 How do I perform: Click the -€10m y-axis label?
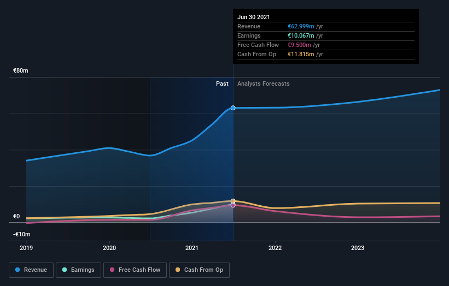(x=22, y=234)
